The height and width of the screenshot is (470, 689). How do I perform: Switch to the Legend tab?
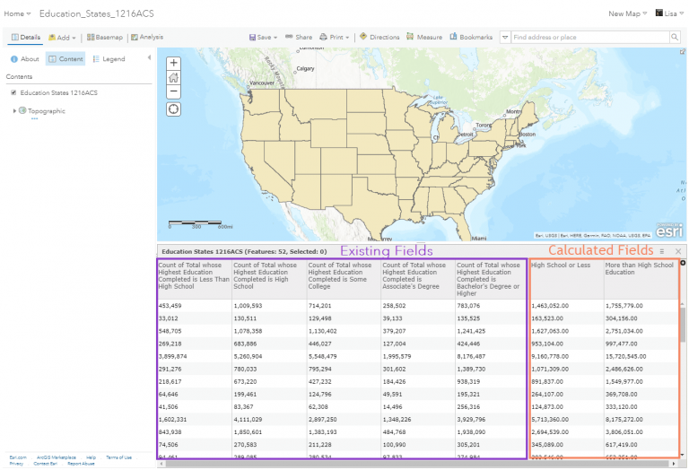tap(109, 59)
